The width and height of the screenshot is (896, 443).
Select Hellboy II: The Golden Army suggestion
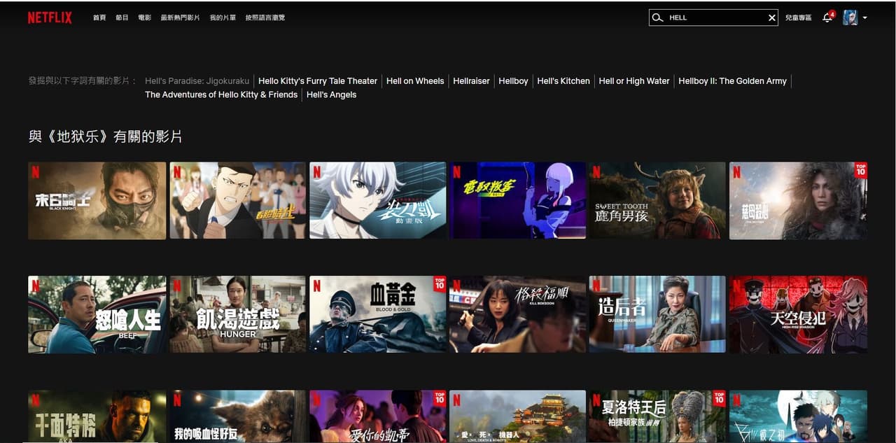coord(732,80)
